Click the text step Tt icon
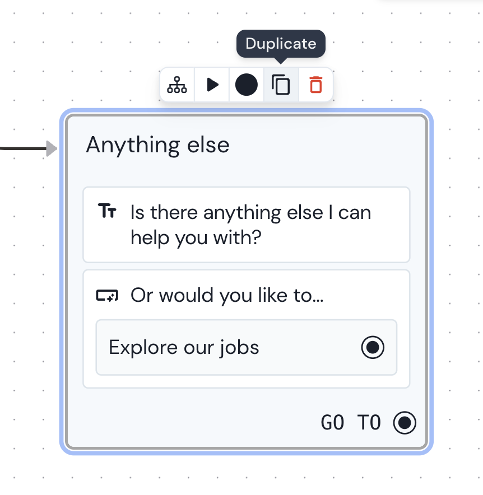The height and width of the screenshot is (495, 483). pos(107,211)
